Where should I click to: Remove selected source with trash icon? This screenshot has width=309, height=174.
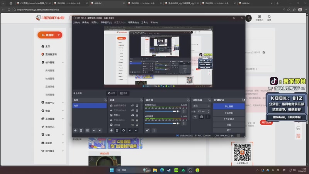[x=117, y=130]
